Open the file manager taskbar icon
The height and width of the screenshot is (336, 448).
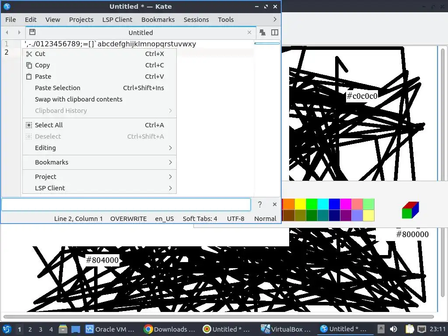pos(63,329)
